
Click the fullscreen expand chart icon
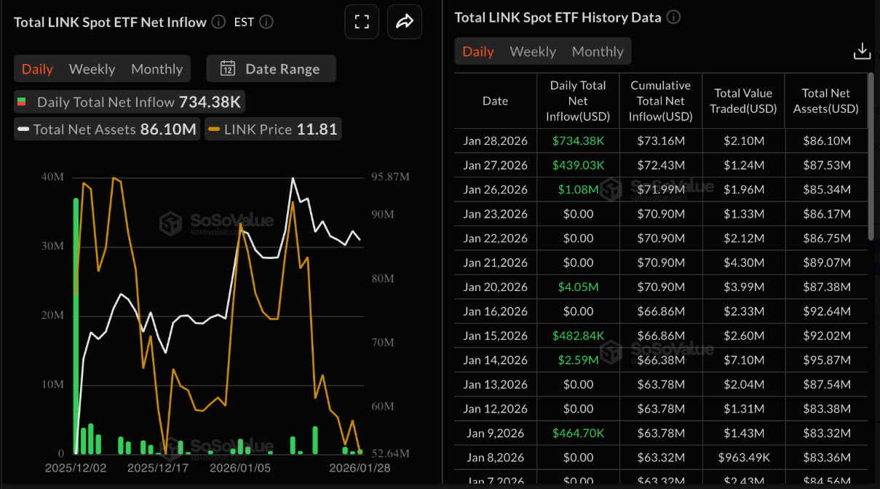click(x=362, y=22)
